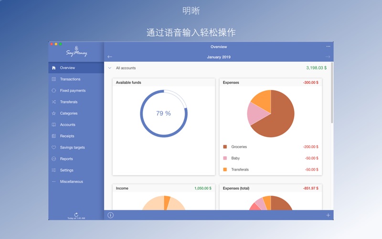382x239 pixels.
Task: Click the -851.97 $ total expenses amount
Action: point(311,188)
